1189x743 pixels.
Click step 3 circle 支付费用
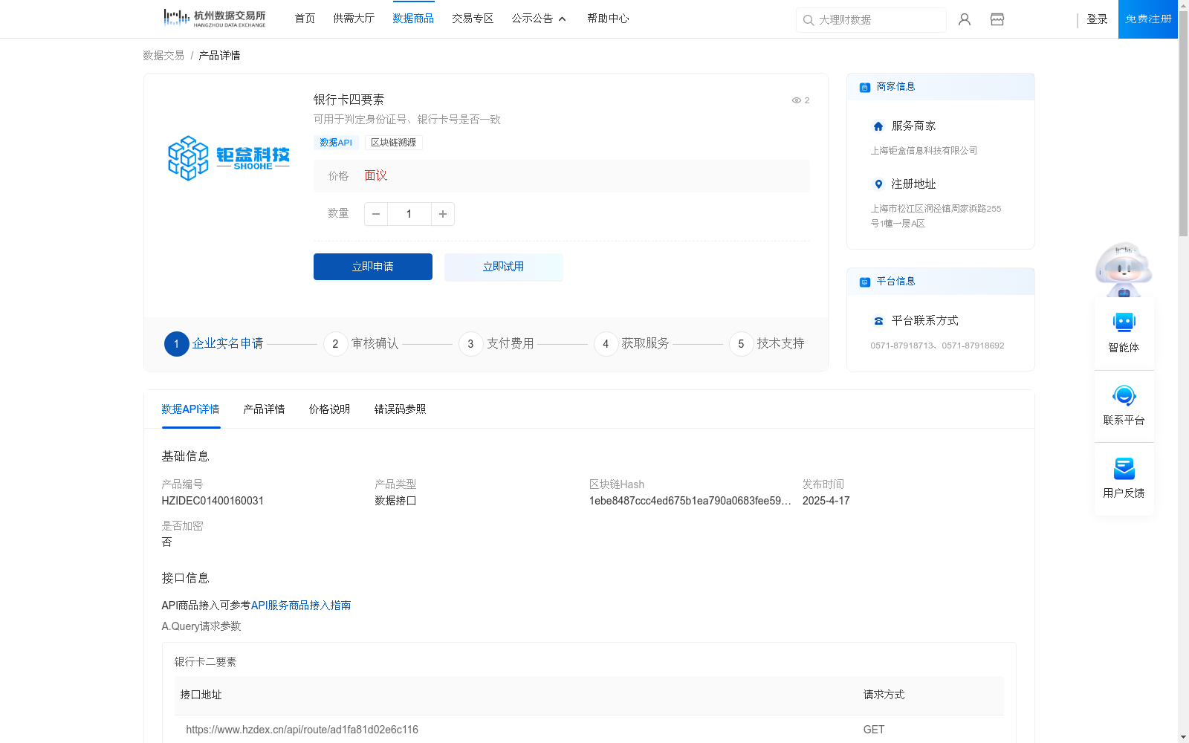470,344
